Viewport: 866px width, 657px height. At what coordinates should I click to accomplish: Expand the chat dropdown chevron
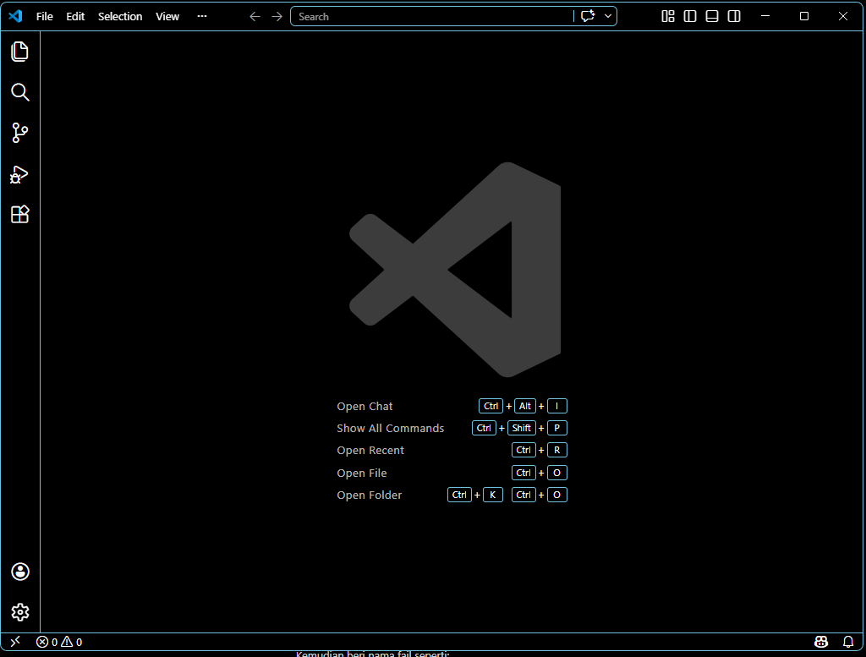pyautogui.click(x=608, y=16)
